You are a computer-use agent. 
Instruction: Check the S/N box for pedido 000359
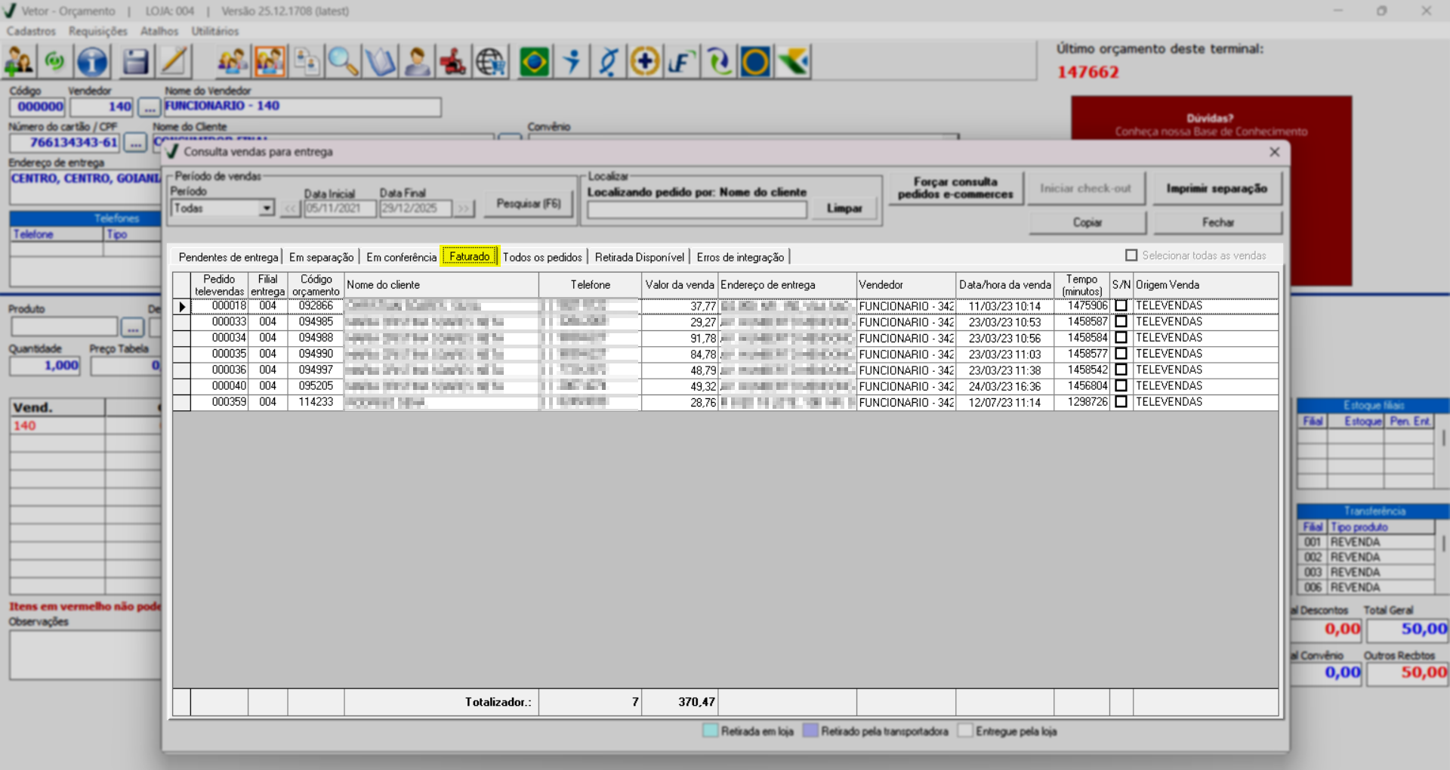[x=1121, y=402]
